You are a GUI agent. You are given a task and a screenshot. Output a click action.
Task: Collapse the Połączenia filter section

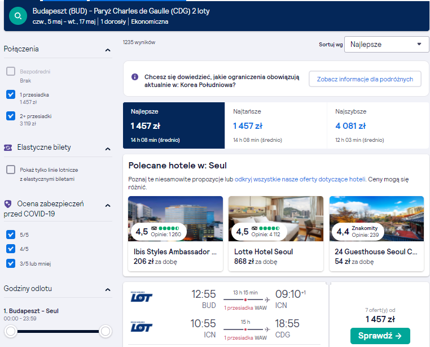click(108, 50)
